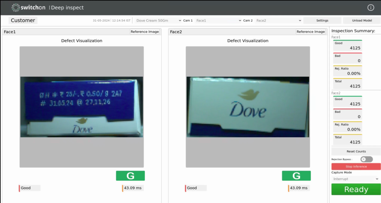
Task: Click the Face1 Defect Visualization heading
Action: [82, 41]
